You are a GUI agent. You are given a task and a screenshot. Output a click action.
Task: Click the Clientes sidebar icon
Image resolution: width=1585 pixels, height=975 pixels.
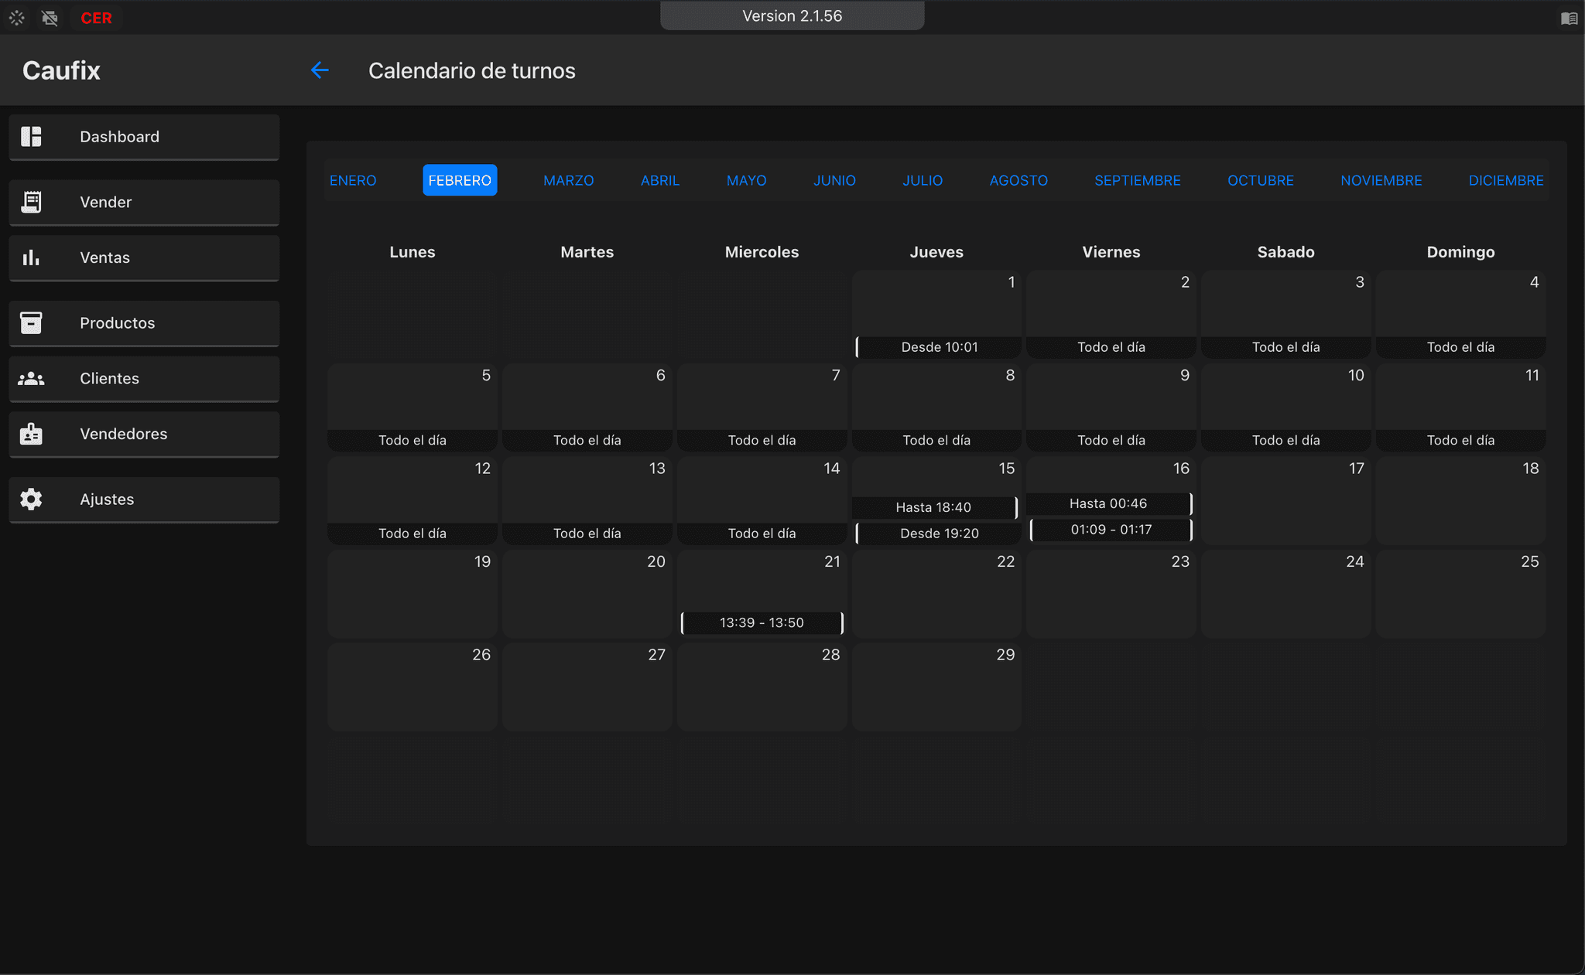click(x=32, y=378)
